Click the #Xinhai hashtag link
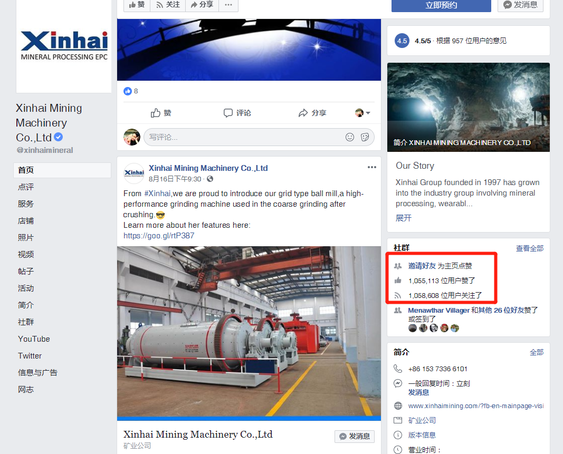563x454 pixels. click(157, 194)
